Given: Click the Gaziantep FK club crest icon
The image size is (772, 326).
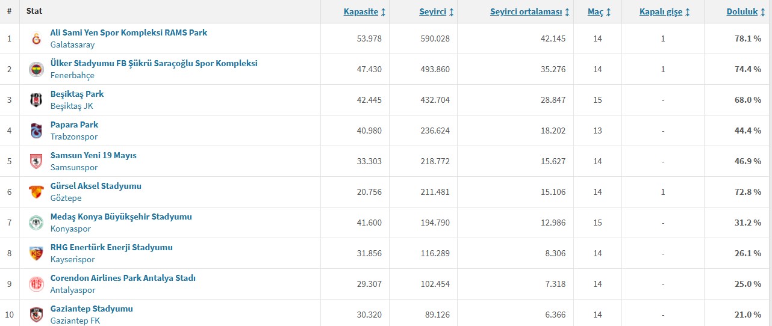Looking at the screenshot, I should point(36,315).
